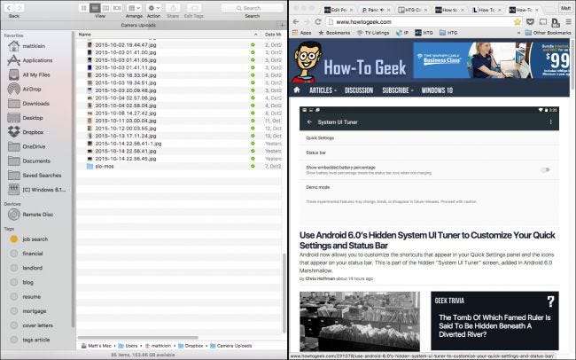Select file 2015-10-08 14.27.42.jpg
Viewport: 576px width, 360px height.
(125, 113)
